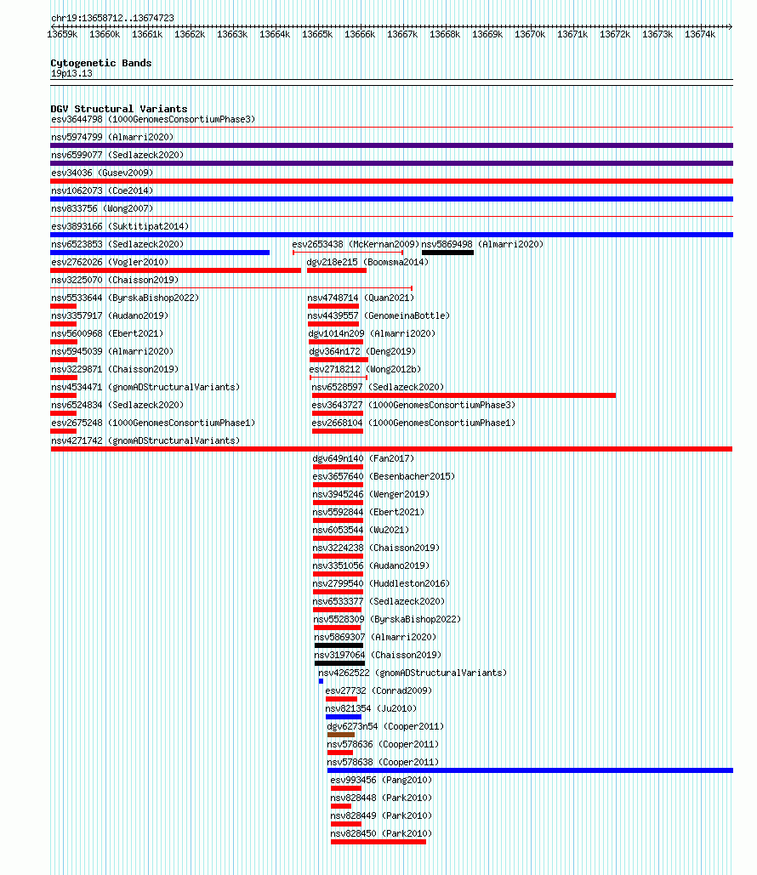This screenshot has height=875, width=757.
Task: Select nsv828448 (Park2010) label
Action: click(381, 798)
